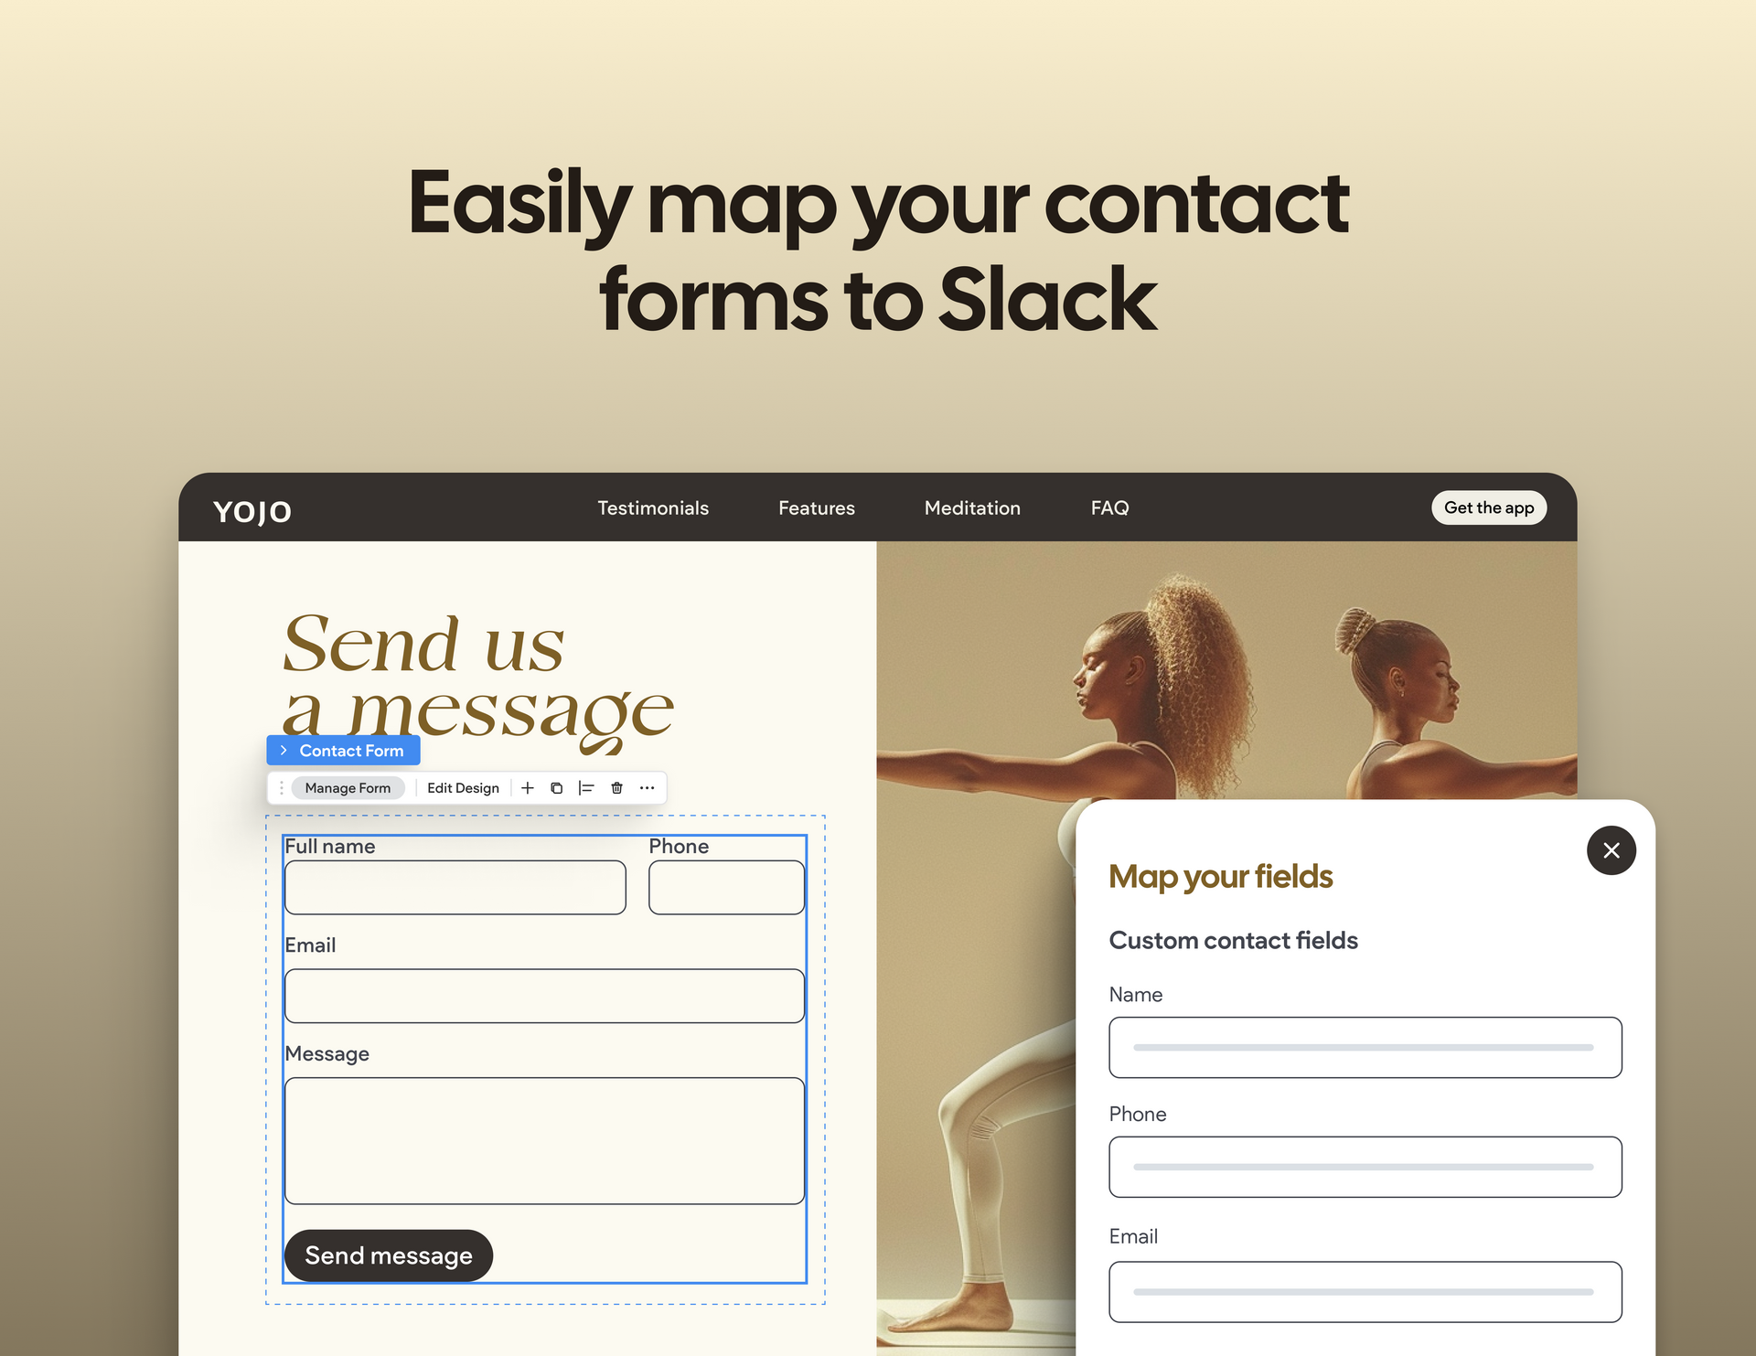Click the Get the app button
Image resolution: width=1756 pixels, height=1356 pixels.
pyautogui.click(x=1488, y=508)
